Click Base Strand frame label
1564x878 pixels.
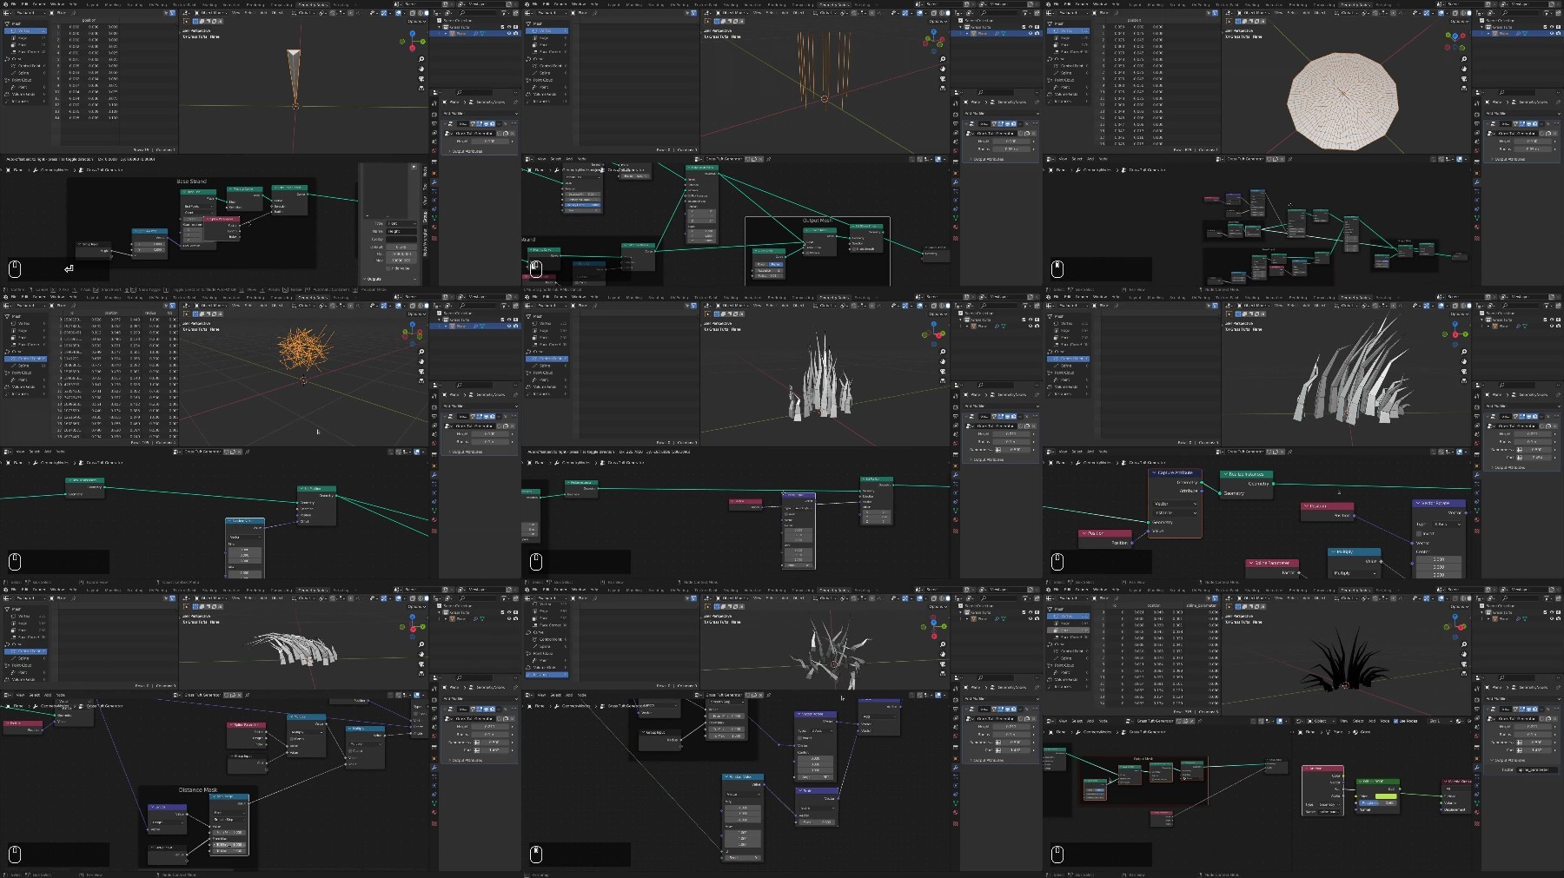[191, 182]
